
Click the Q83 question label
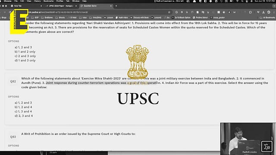[13, 137]
